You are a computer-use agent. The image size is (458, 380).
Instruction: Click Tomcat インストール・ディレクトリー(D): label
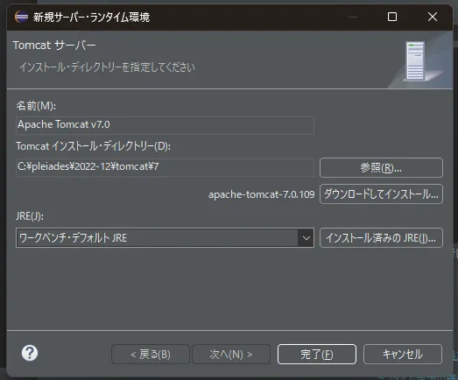[x=93, y=146]
